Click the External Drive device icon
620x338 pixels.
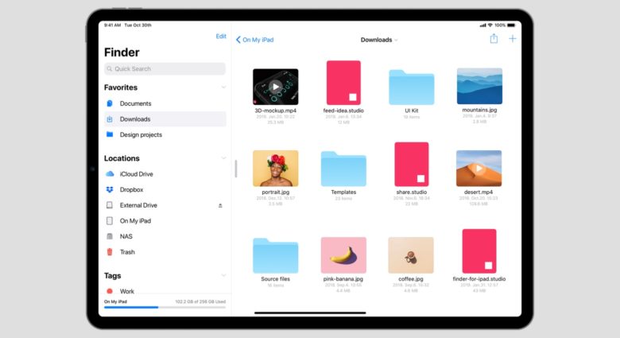110,205
